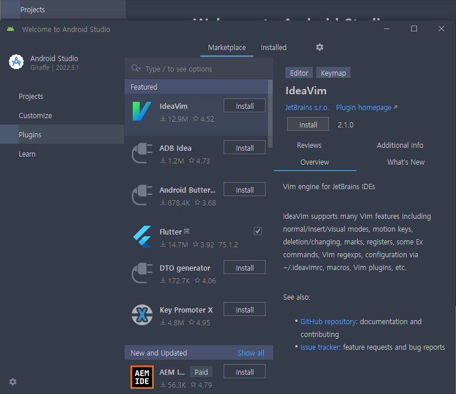
Task: Click Show all for New and Updated
Action: 250,353
